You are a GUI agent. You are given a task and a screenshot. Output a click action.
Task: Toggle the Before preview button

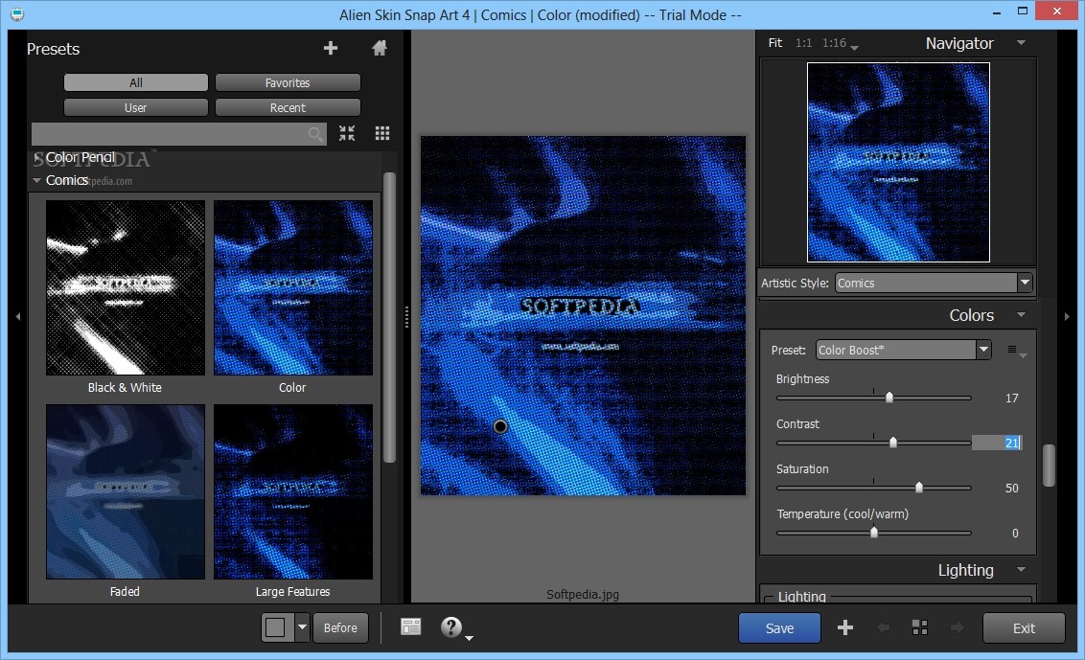point(340,627)
